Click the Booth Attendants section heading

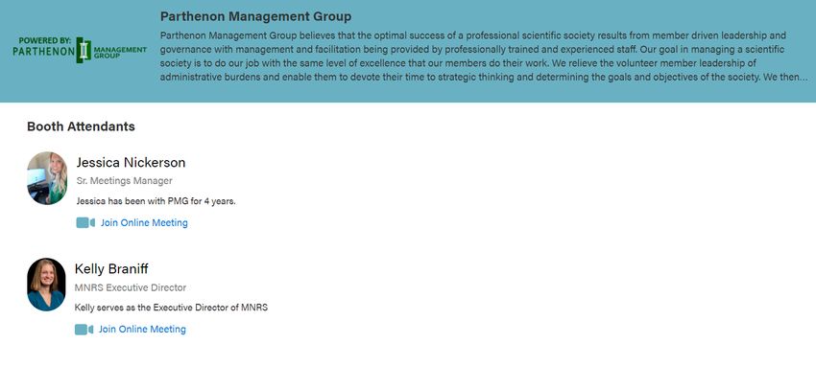(x=81, y=126)
